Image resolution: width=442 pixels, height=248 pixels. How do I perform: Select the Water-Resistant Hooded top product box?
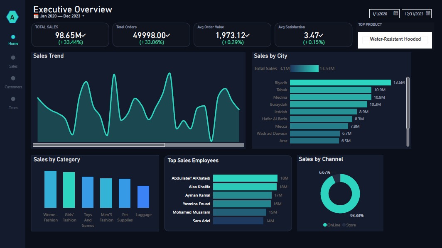pyautogui.click(x=395, y=40)
